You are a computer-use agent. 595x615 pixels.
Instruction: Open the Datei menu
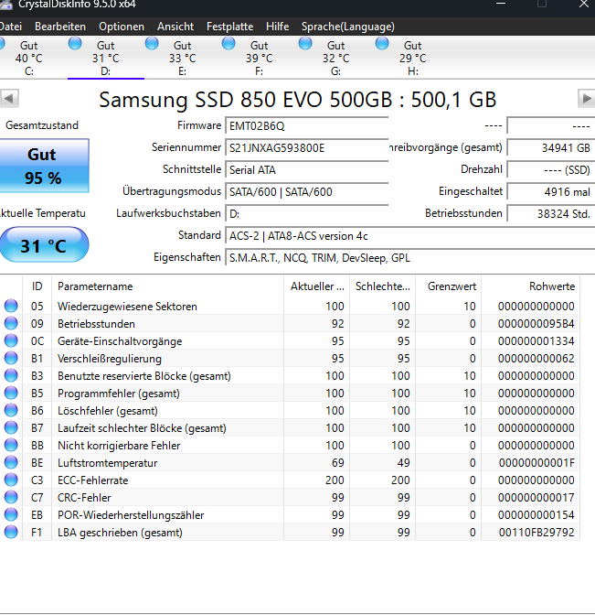tap(11, 27)
